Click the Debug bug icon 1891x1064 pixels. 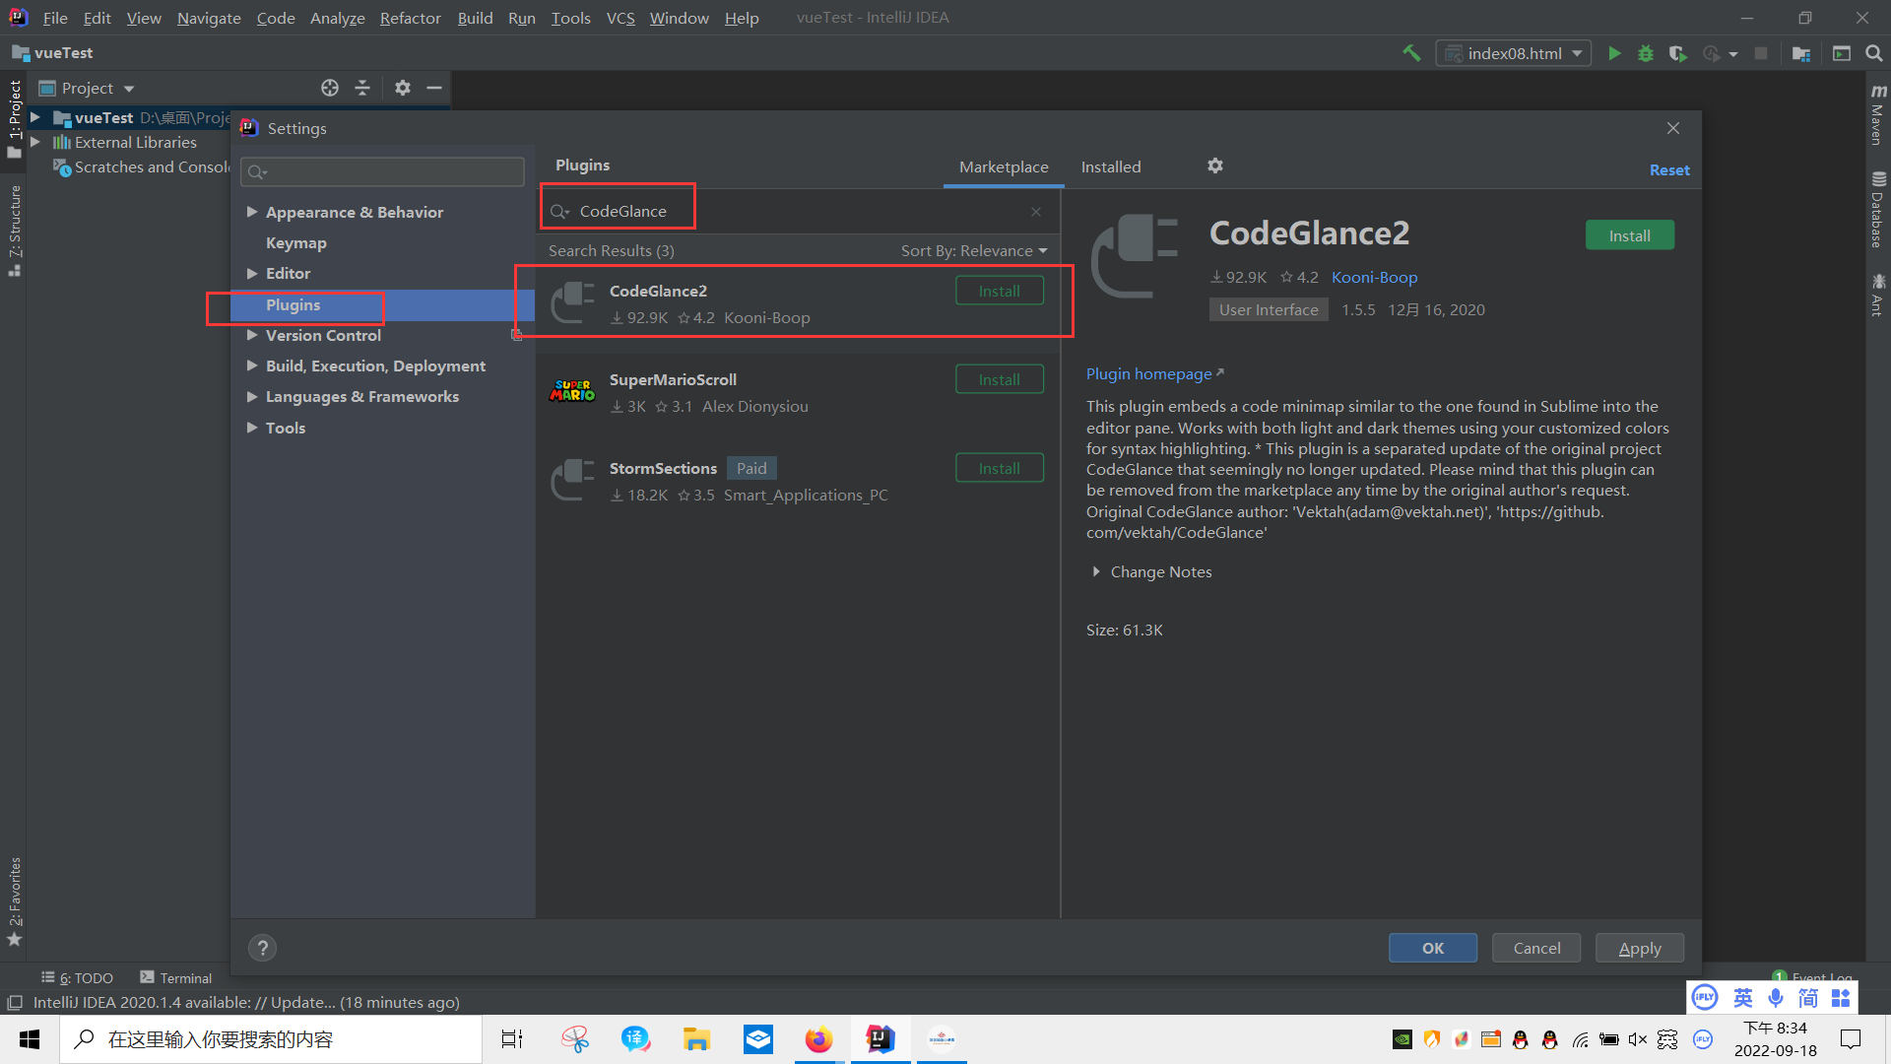click(x=1645, y=53)
